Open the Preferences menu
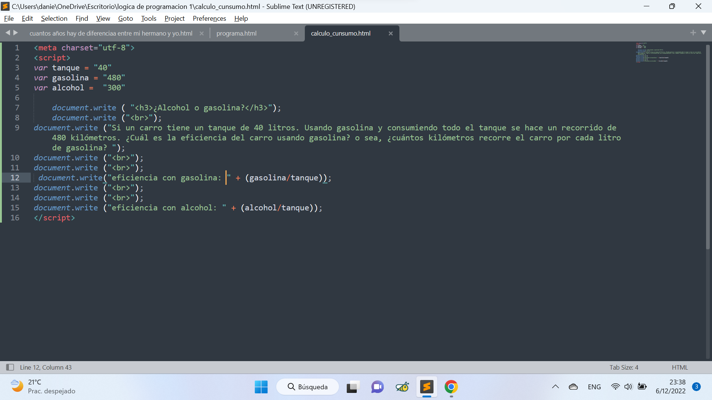This screenshot has height=400, width=712. point(209,19)
